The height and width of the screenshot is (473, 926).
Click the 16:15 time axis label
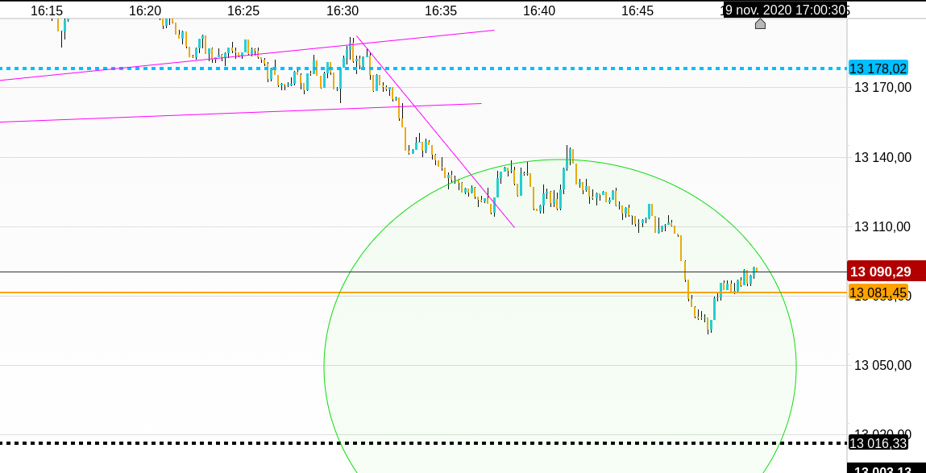coord(47,10)
